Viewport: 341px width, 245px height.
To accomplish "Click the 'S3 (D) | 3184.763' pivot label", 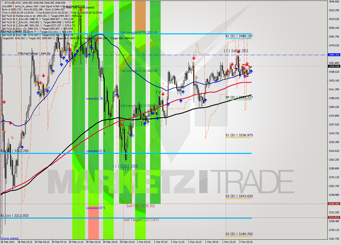I will pyautogui.click(x=239, y=234).
